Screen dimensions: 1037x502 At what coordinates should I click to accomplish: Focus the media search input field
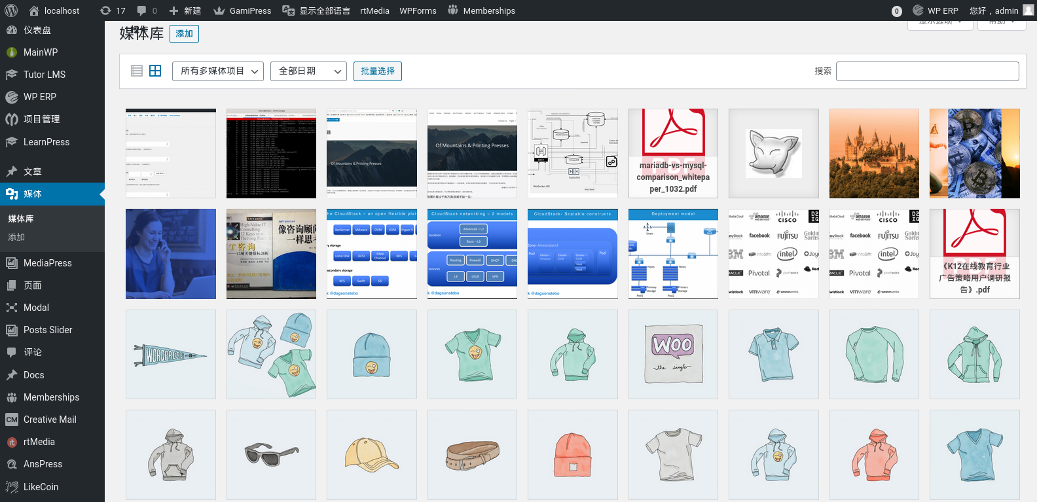point(927,71)
